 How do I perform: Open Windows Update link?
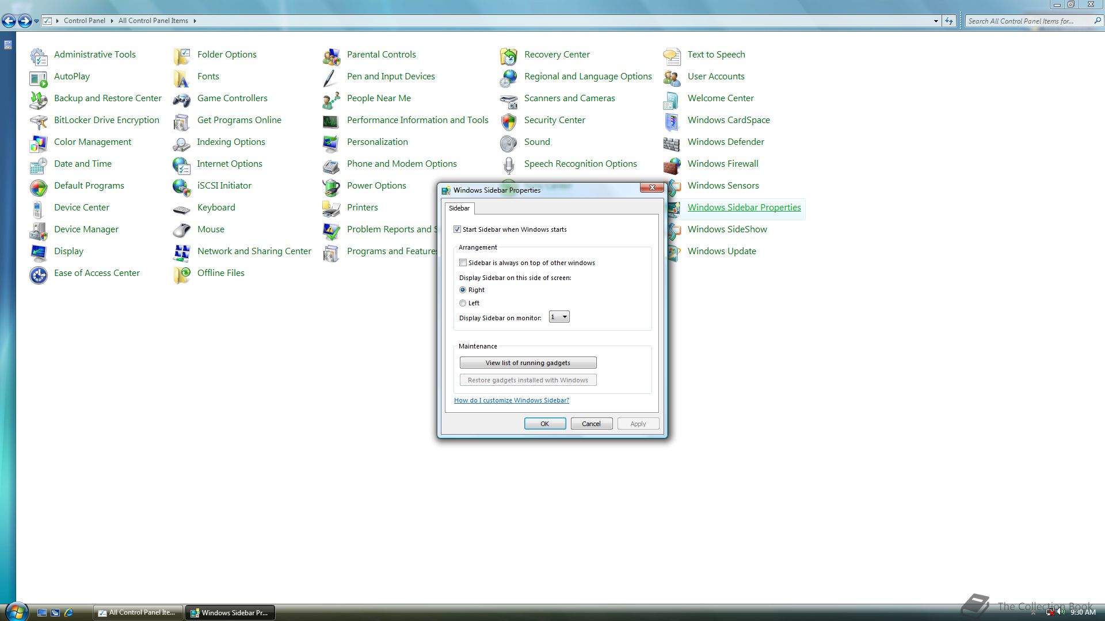722,251
